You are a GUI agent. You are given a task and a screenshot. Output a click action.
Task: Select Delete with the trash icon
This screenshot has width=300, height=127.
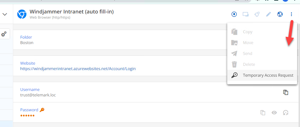249,64
